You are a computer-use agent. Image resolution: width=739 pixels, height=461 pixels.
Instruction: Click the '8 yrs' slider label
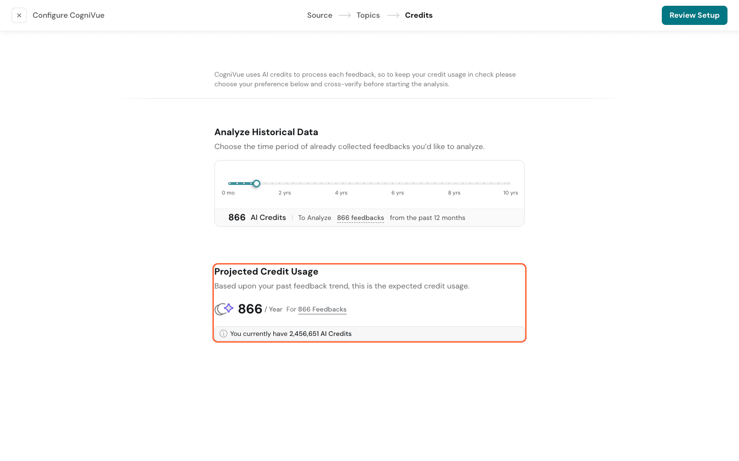(x=454, y=193)
